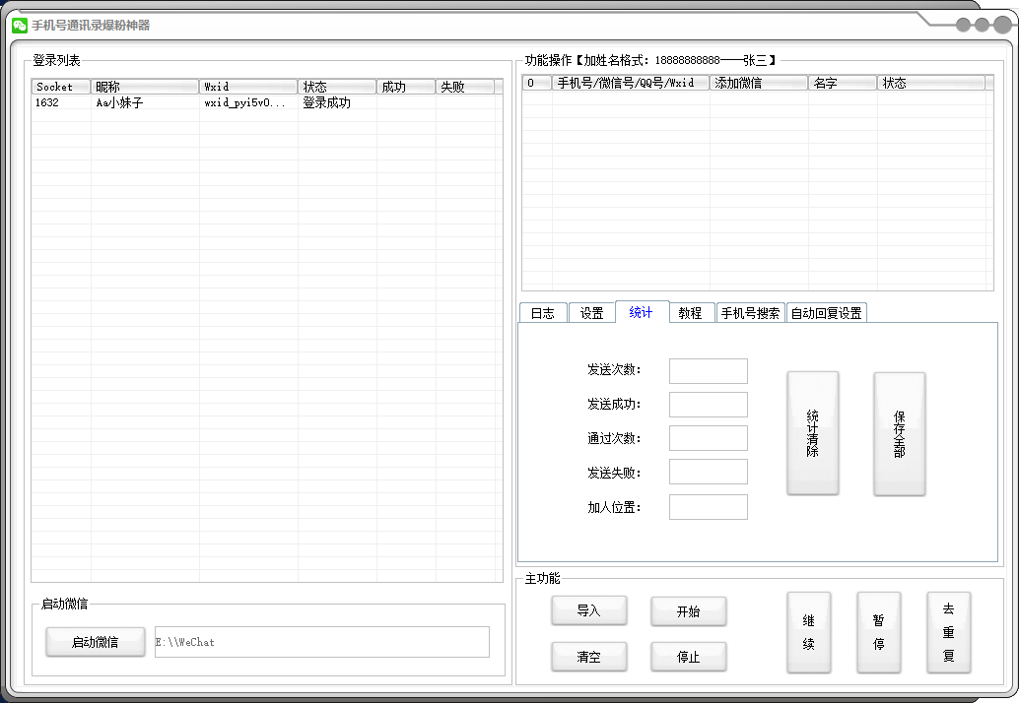Screen dimensions: 1019x703
Task: Click the 暂停 (Pause) button
Action: [x=878, y=632]
